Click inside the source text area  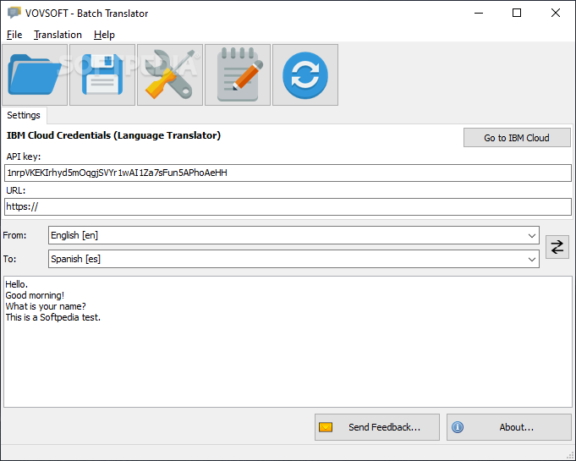[x=288, y=342]
